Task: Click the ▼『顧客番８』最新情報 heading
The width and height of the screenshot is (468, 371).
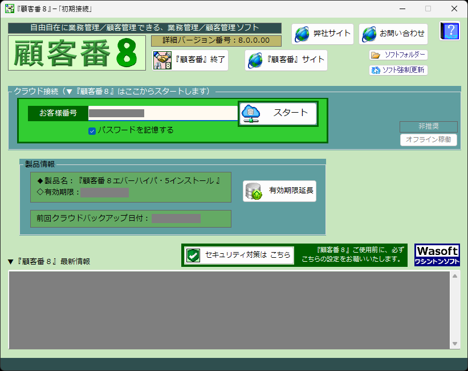Action: pyautogui.click(x=49, y=262)
